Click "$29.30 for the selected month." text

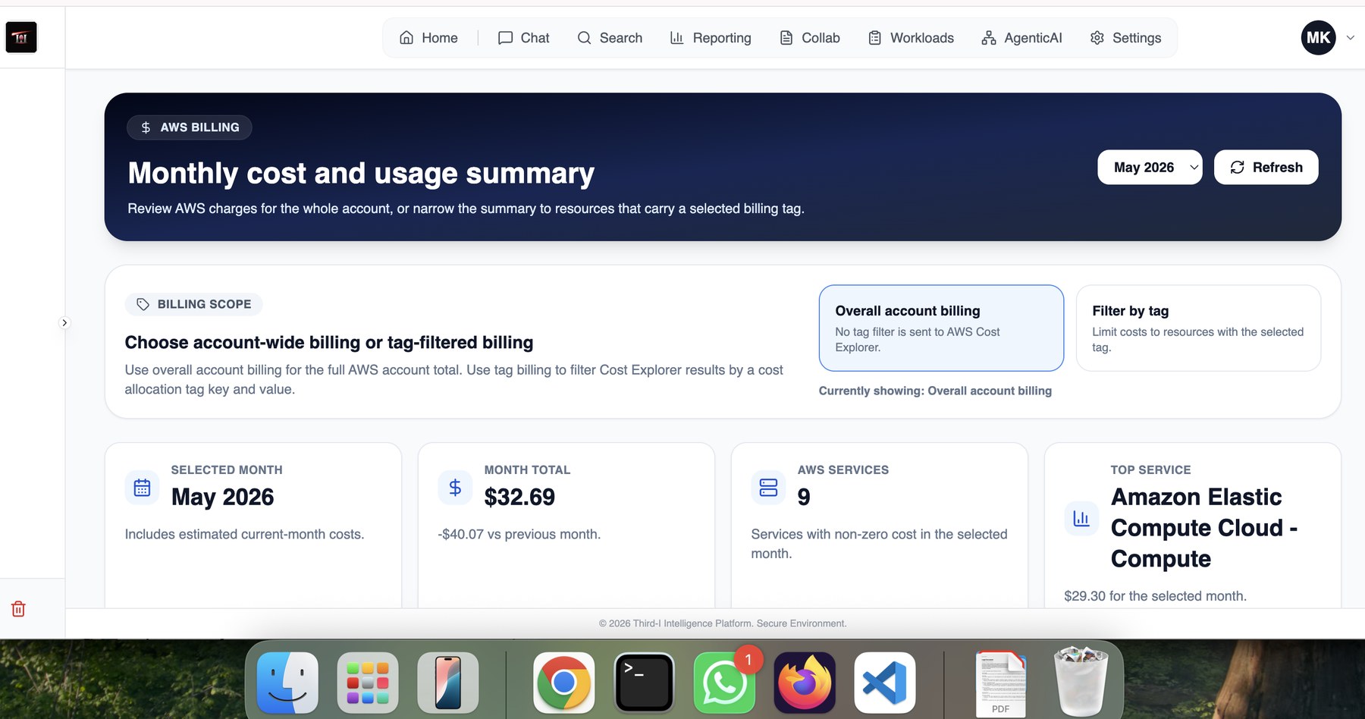(x=1155, y=596)
